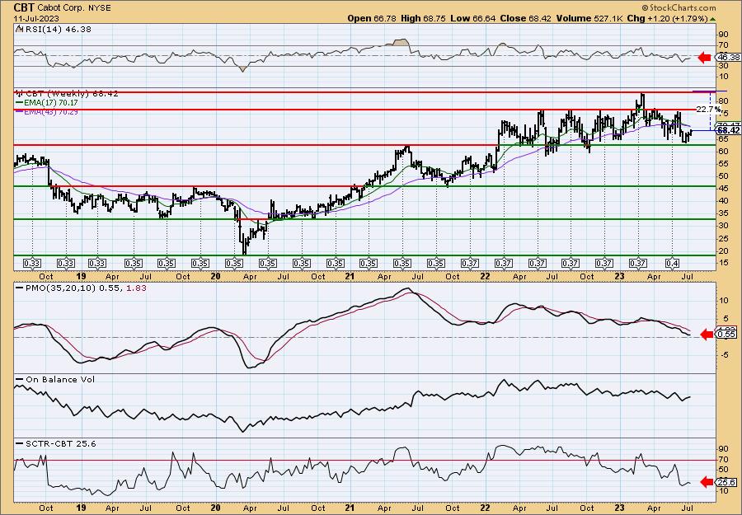
Task: Click the bold 68.42 price tag on price axis
Action: pos(728,130)
